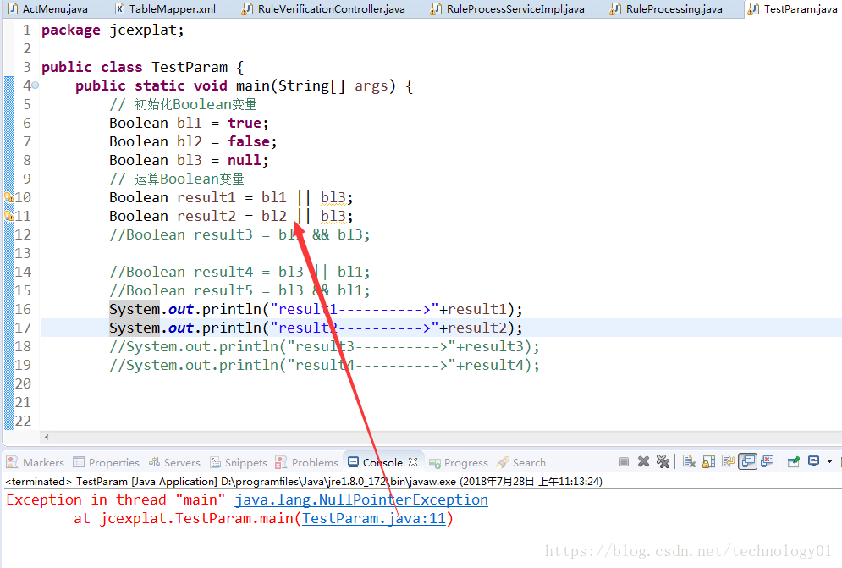Switch to the Markers tab
Image resolution: width=842 pixels, height=568 pixels.
[36, 462]
